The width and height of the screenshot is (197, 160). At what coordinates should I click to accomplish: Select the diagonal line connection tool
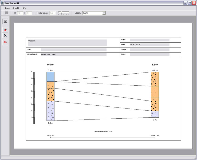point(5,35)
